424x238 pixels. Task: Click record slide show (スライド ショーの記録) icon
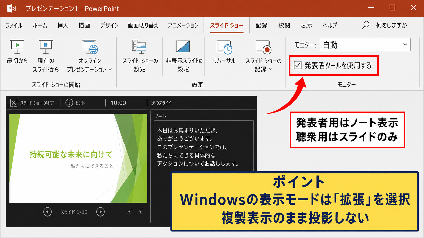point(263,47)
